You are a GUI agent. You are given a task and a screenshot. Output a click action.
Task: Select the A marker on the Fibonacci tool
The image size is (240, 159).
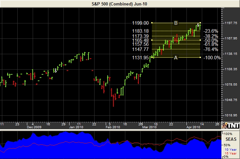(176, 58)
